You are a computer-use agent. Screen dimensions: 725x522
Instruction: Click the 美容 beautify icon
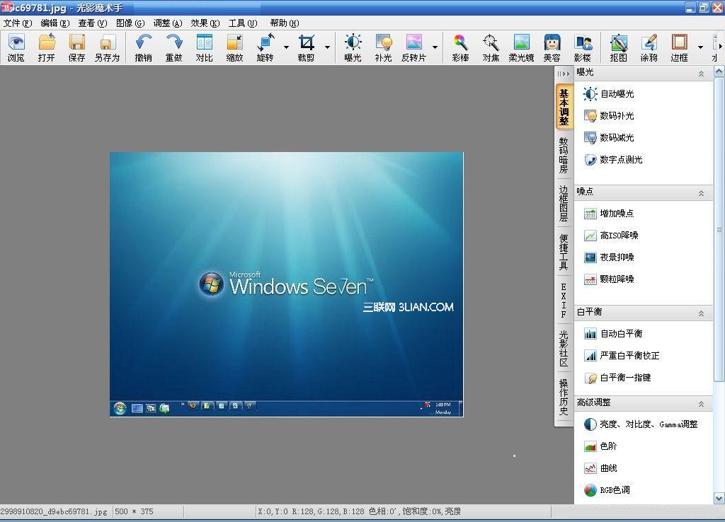[x=552, y=47]
